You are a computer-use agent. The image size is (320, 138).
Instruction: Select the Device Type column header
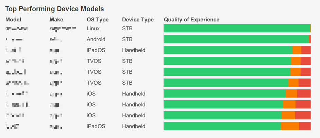click(x=138, y=19)
